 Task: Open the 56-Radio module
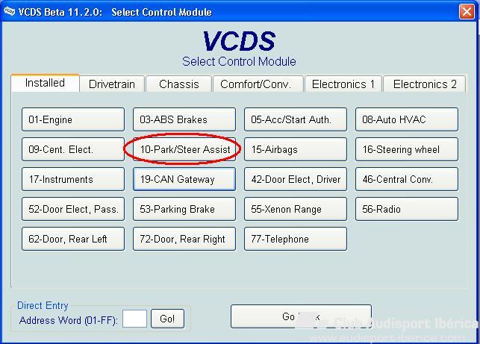[x=407, y=209]
